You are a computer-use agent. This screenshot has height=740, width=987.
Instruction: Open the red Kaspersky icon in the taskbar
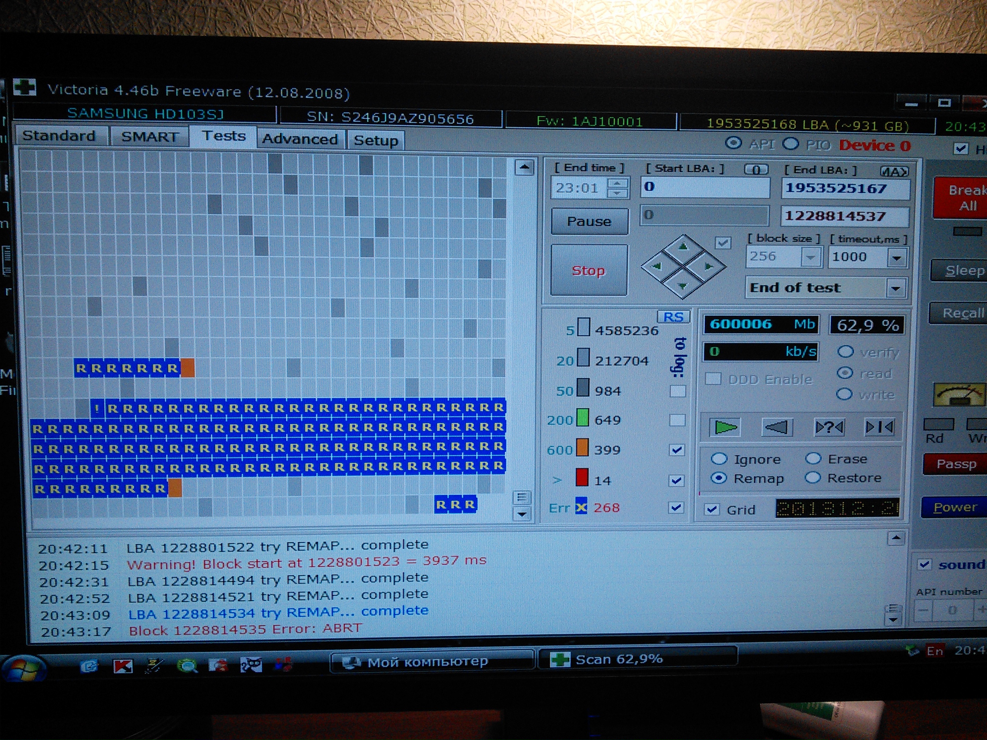click(123, 667)
